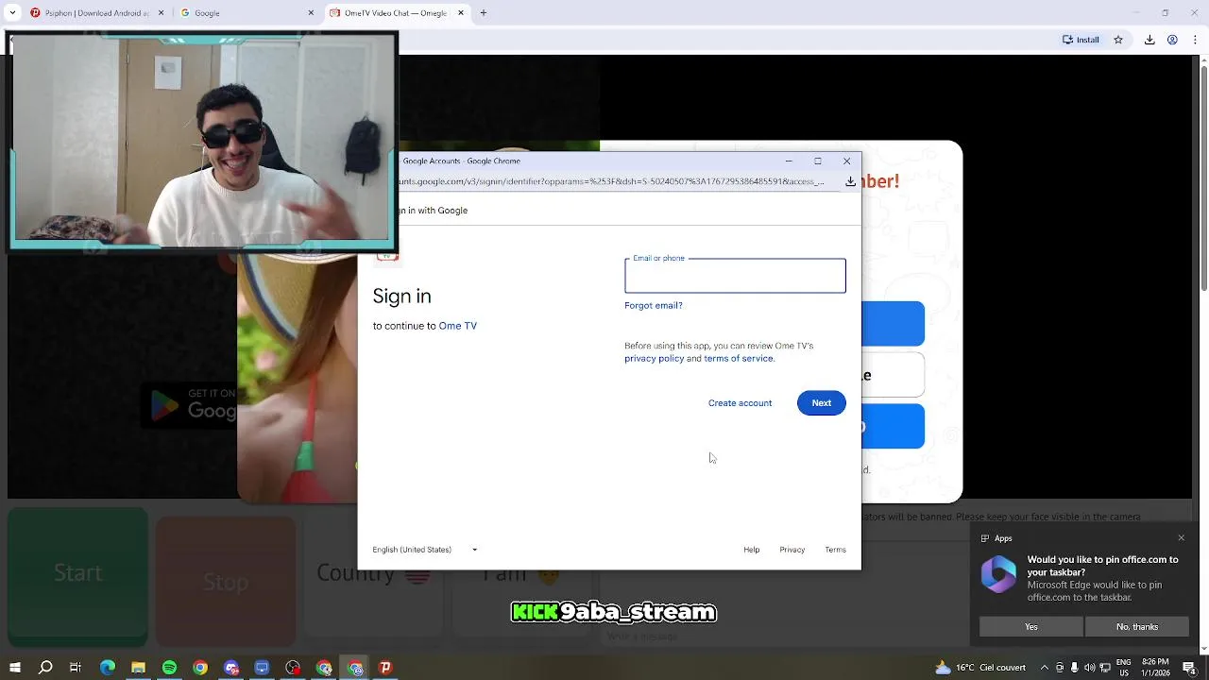
Task: Open the clock showing 8:26 PM
Action: (1155, 668)
